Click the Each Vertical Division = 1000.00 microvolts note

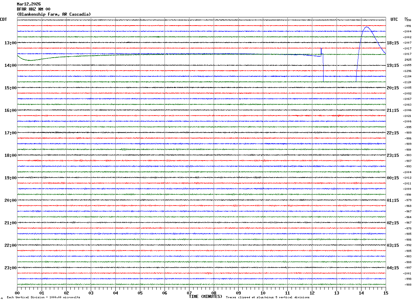(43, 298)
